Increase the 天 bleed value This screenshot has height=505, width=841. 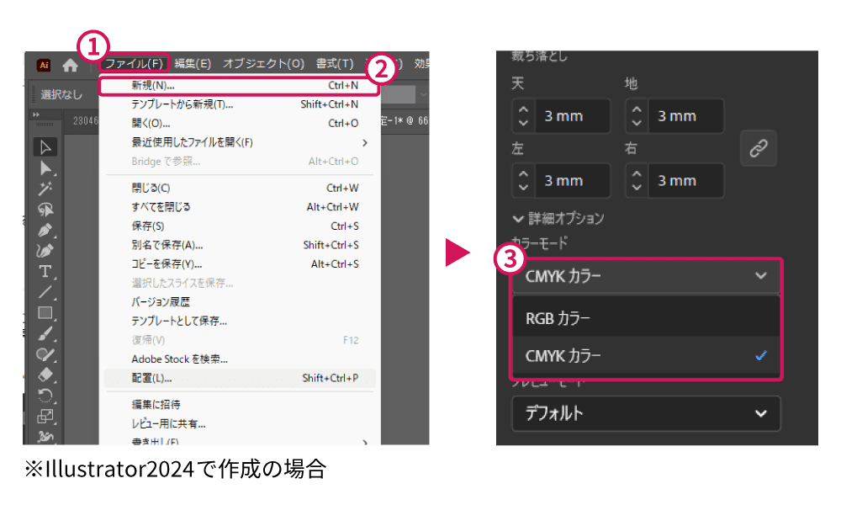coord(523,109)
